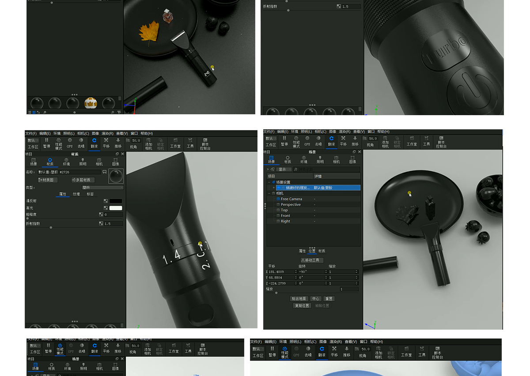Click the texture icon beside 高光
This screenshot has height=376, width=530.
[106, 208]
